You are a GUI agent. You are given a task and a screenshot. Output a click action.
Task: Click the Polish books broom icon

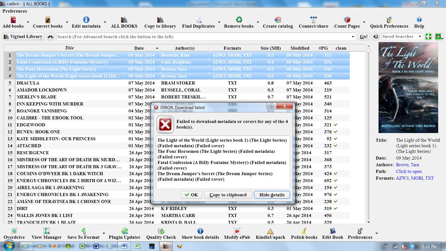pos(304,231)
